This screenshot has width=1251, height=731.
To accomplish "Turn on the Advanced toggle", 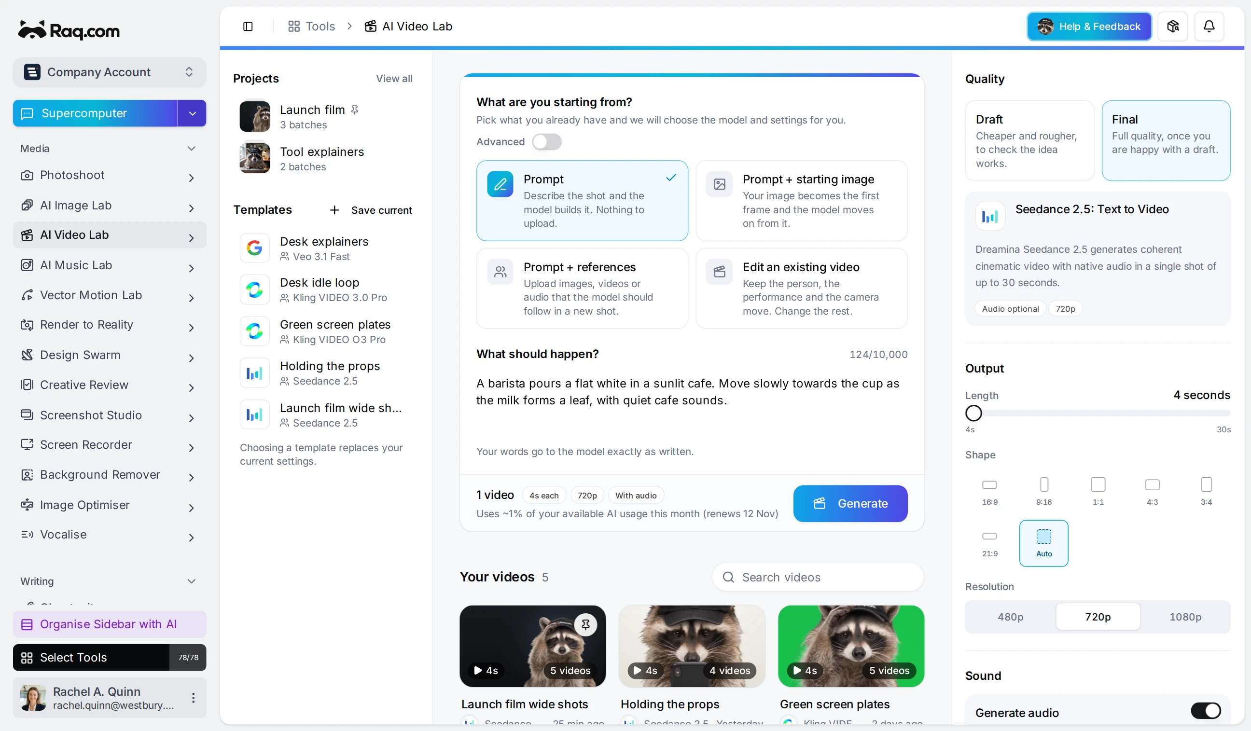I will point(546,142).
